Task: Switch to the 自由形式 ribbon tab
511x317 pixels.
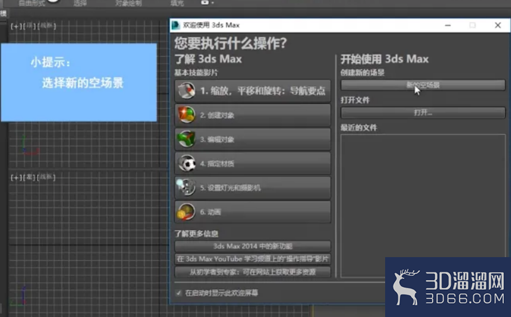Action: (x=31, y=3)
